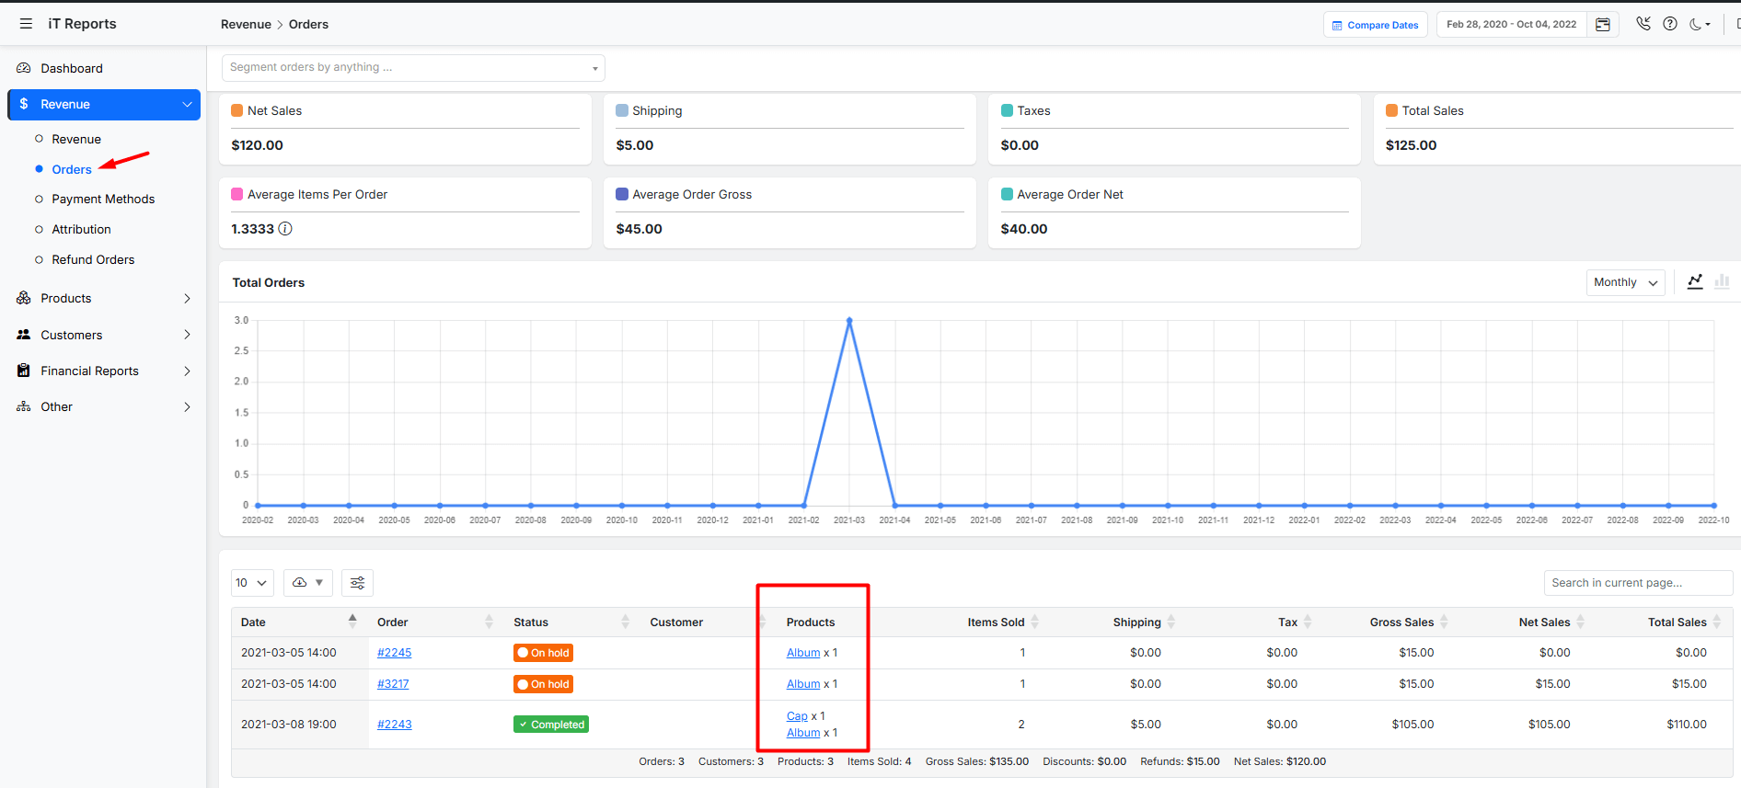Open the hamburger menu beside iT Reports
1741x788 pixels.
26,24
